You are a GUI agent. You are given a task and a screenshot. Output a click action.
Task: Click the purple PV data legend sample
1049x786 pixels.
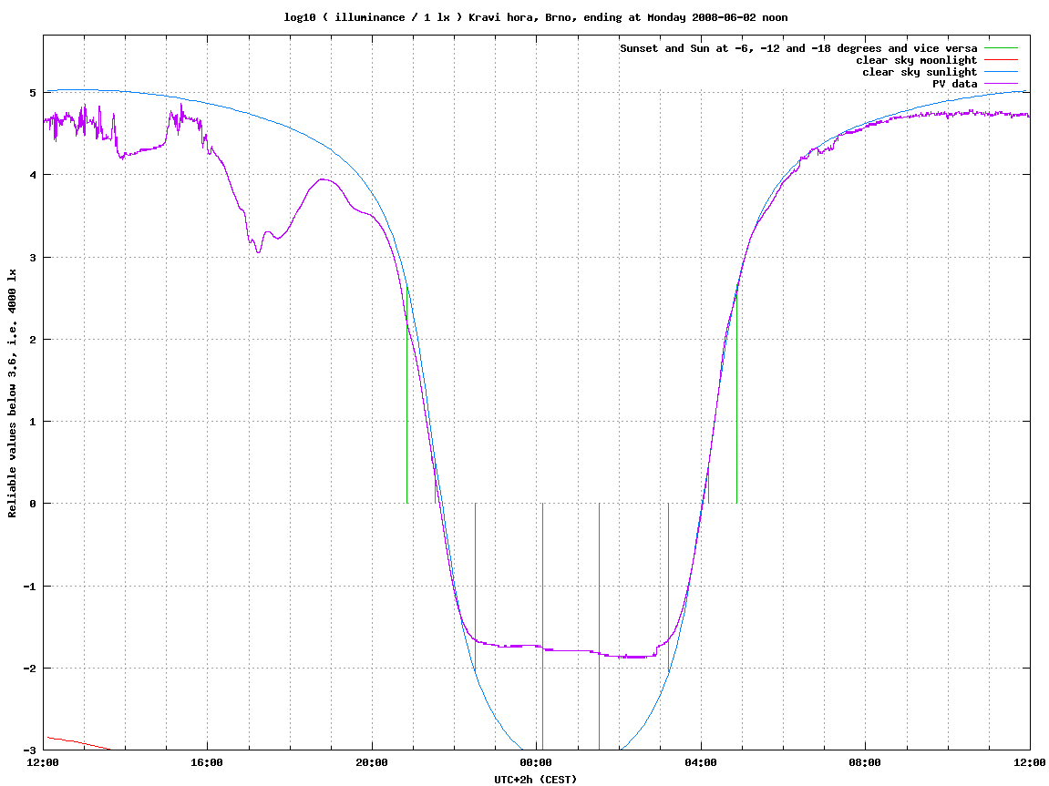[x=1000, y=84]
